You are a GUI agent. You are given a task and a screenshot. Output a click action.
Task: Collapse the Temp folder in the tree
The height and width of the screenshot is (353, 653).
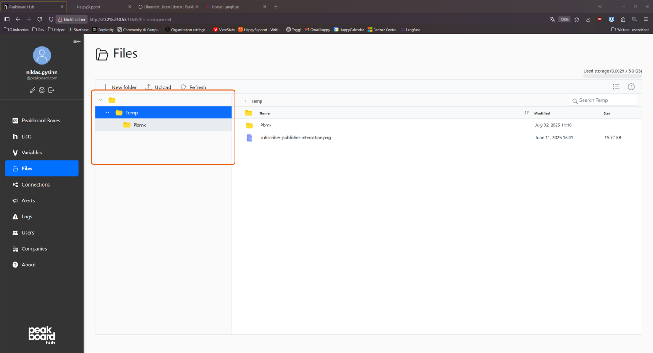pyautogui.click(x=107, y=113)
